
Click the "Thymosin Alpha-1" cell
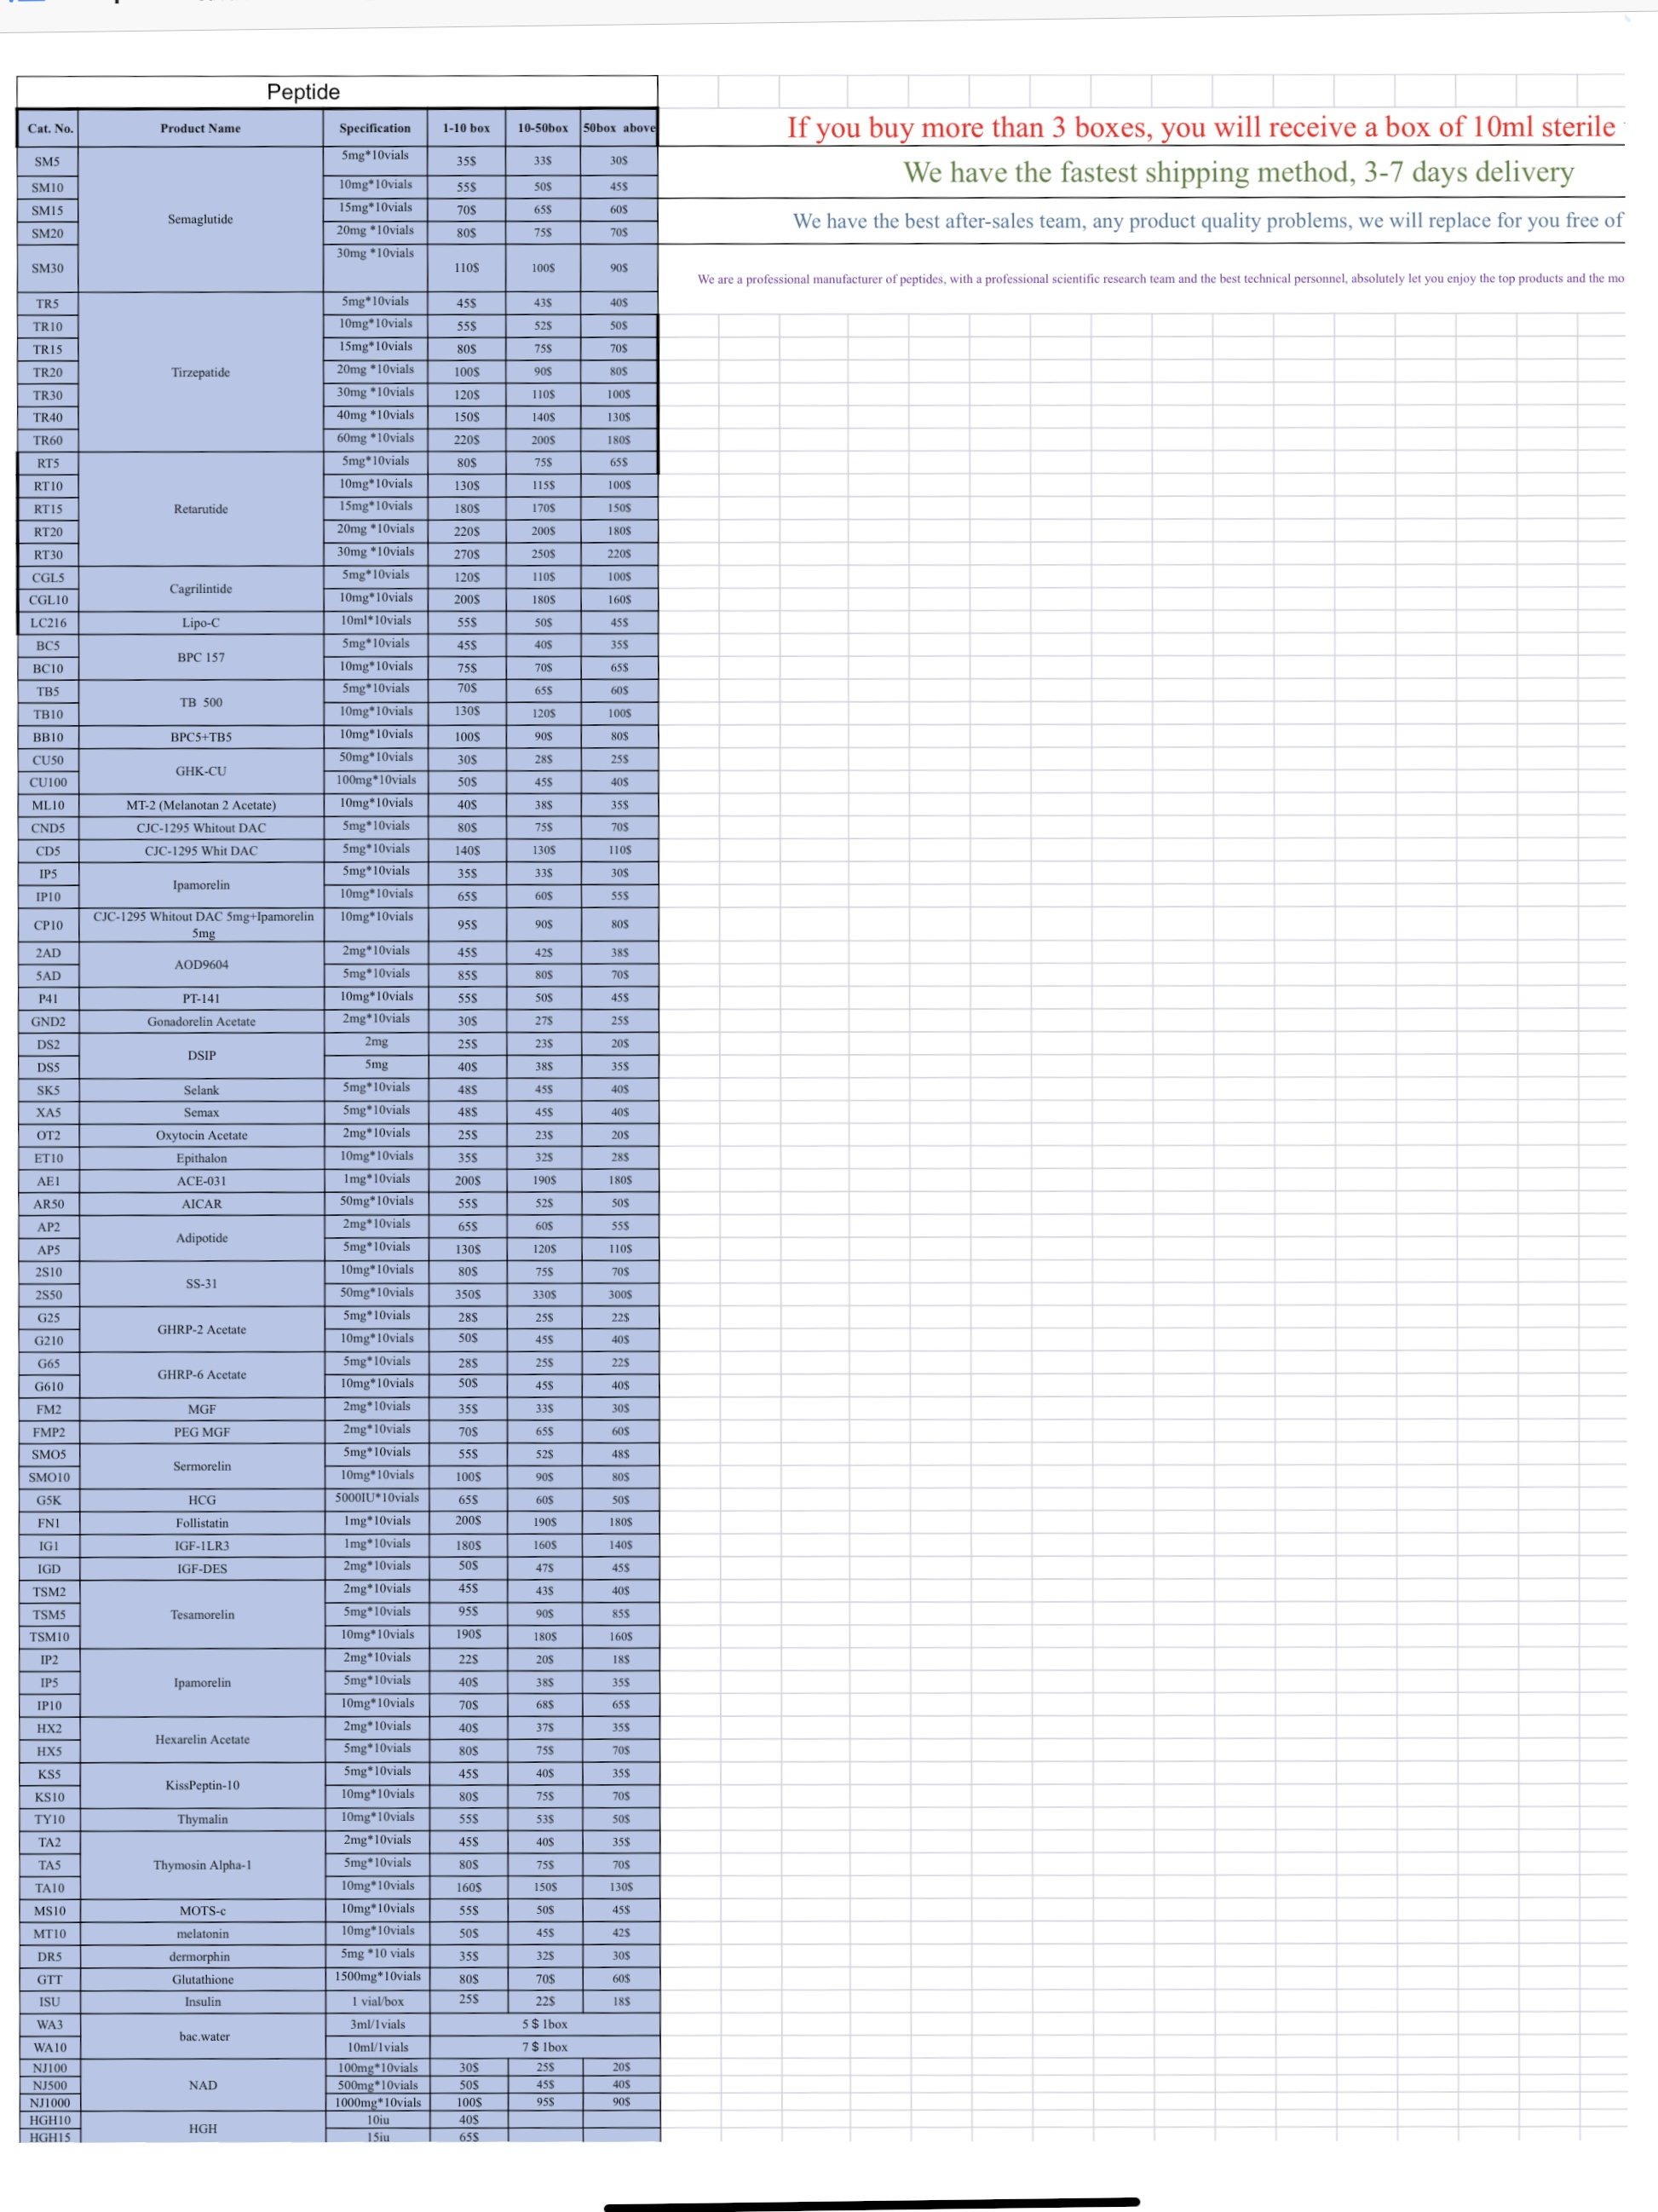pyautogui.click(x=202, y=1865)
